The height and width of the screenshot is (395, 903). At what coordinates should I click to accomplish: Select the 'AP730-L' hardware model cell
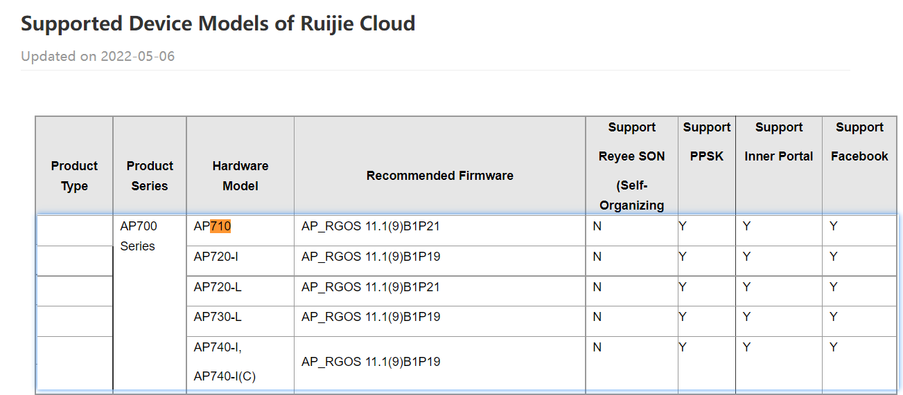218,317
